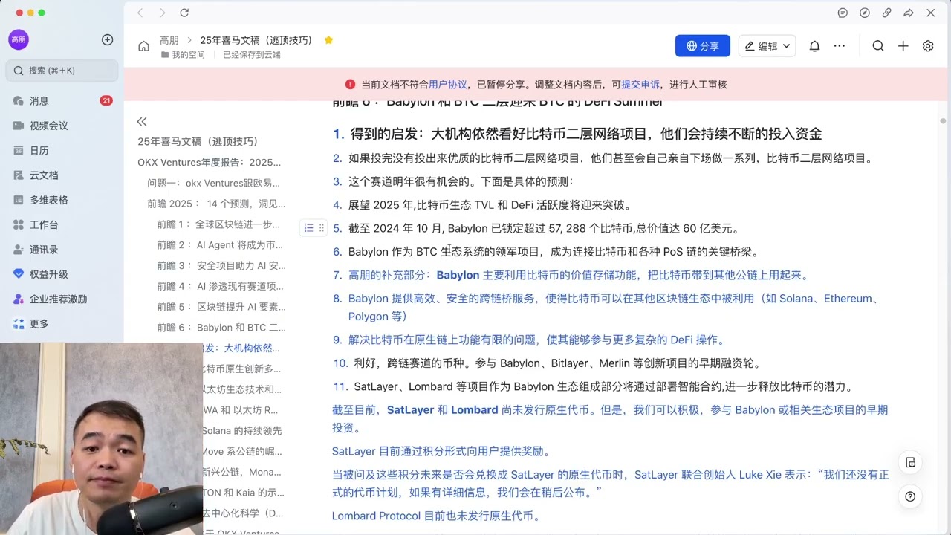Click the list format icon beside item 5
The height and width of the screenshot is (535, 951).
click(x=309, y=228)
